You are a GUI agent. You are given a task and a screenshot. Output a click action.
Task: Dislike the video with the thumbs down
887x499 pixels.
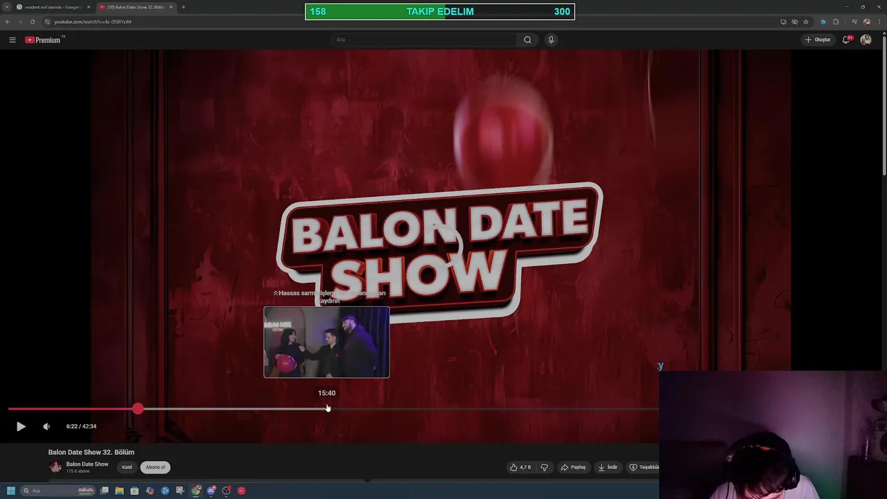coord(545,467)
